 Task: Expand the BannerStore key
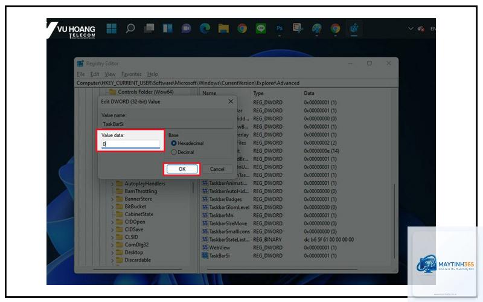112,199
